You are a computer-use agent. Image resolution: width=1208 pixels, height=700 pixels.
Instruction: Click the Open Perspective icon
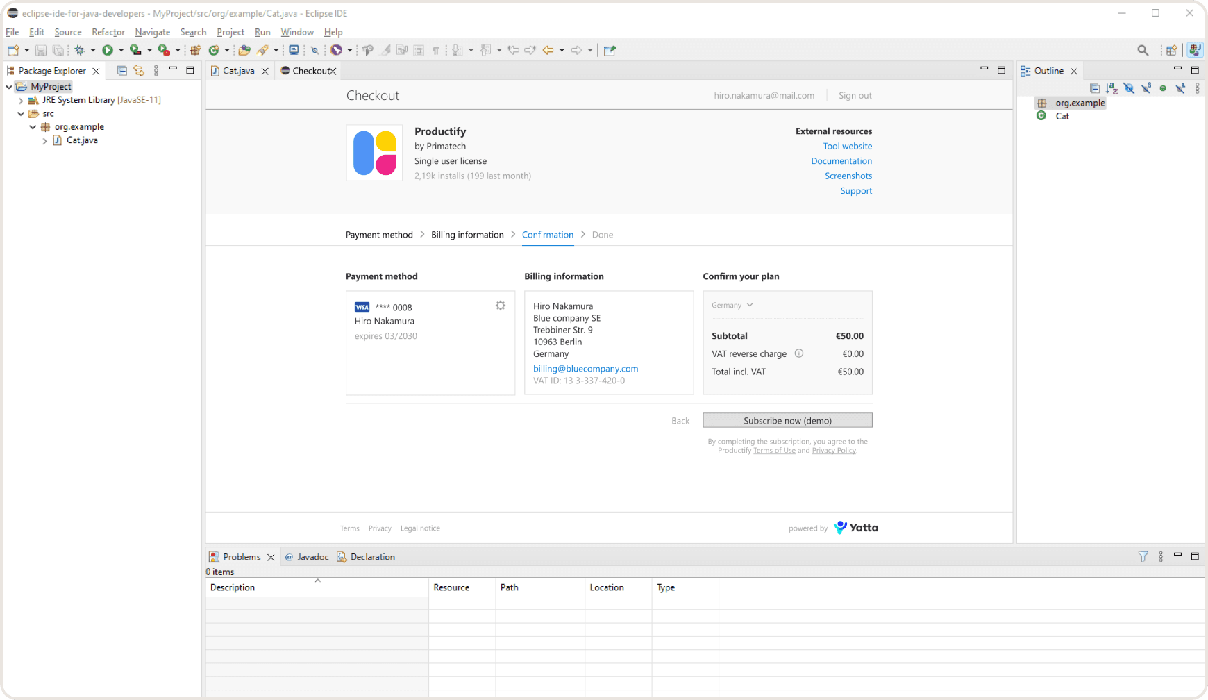[1172, 50]
